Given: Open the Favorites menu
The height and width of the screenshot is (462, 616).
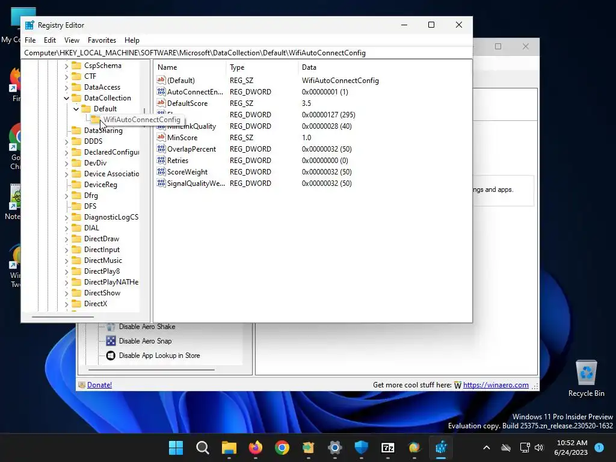Looking at the screenshot, I should [x=102, y=40].
